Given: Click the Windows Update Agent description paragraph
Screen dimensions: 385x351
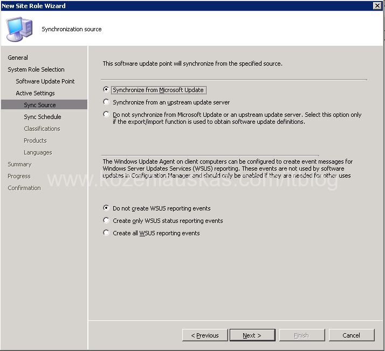Looking at the screenshot, I should [x=228, y=169].
